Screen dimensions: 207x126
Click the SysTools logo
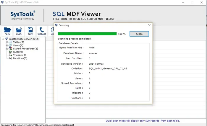pos(22,15)
